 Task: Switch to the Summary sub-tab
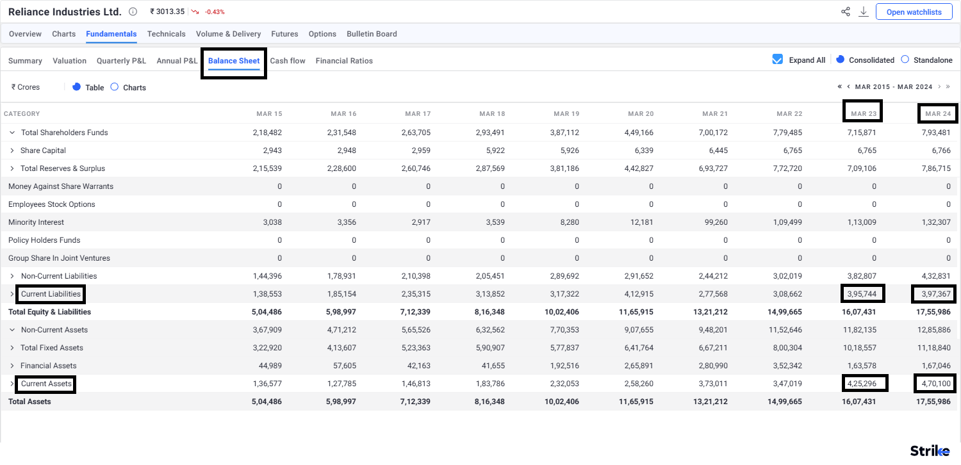[25, 61]
